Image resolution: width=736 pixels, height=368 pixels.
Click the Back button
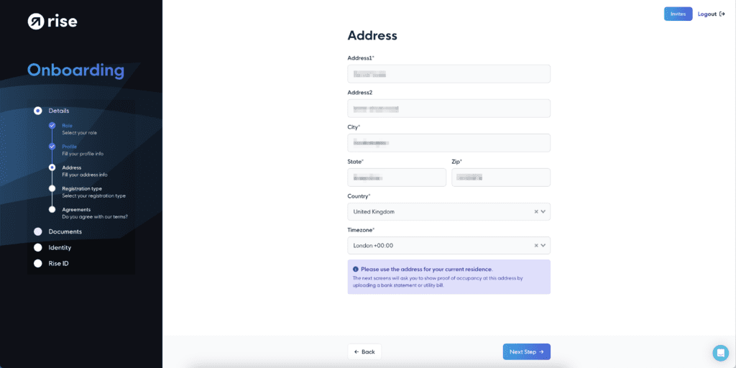(364, 351)
